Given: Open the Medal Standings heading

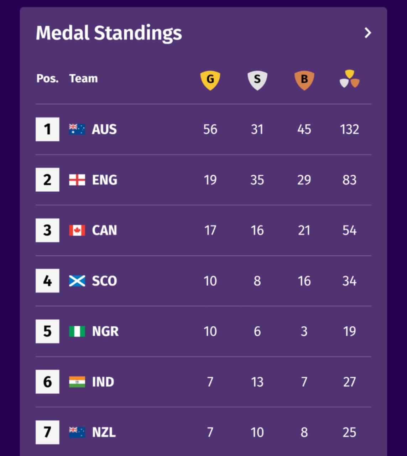Looking at the screenshot, I should click(109, 33).
